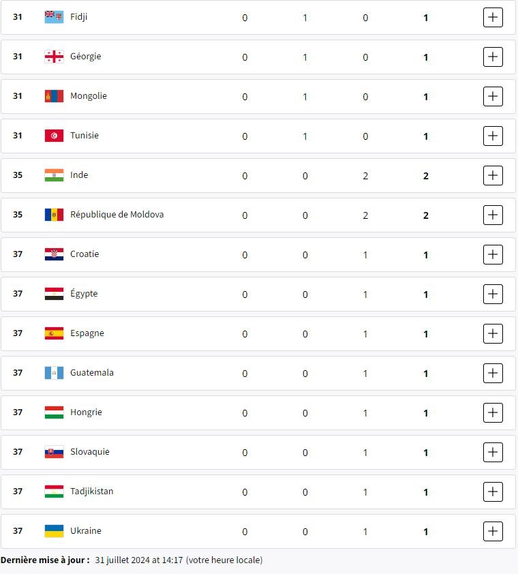Click the Hongrie country name
The height and width of the screenshot is (574, 518).
coord(86,412)
